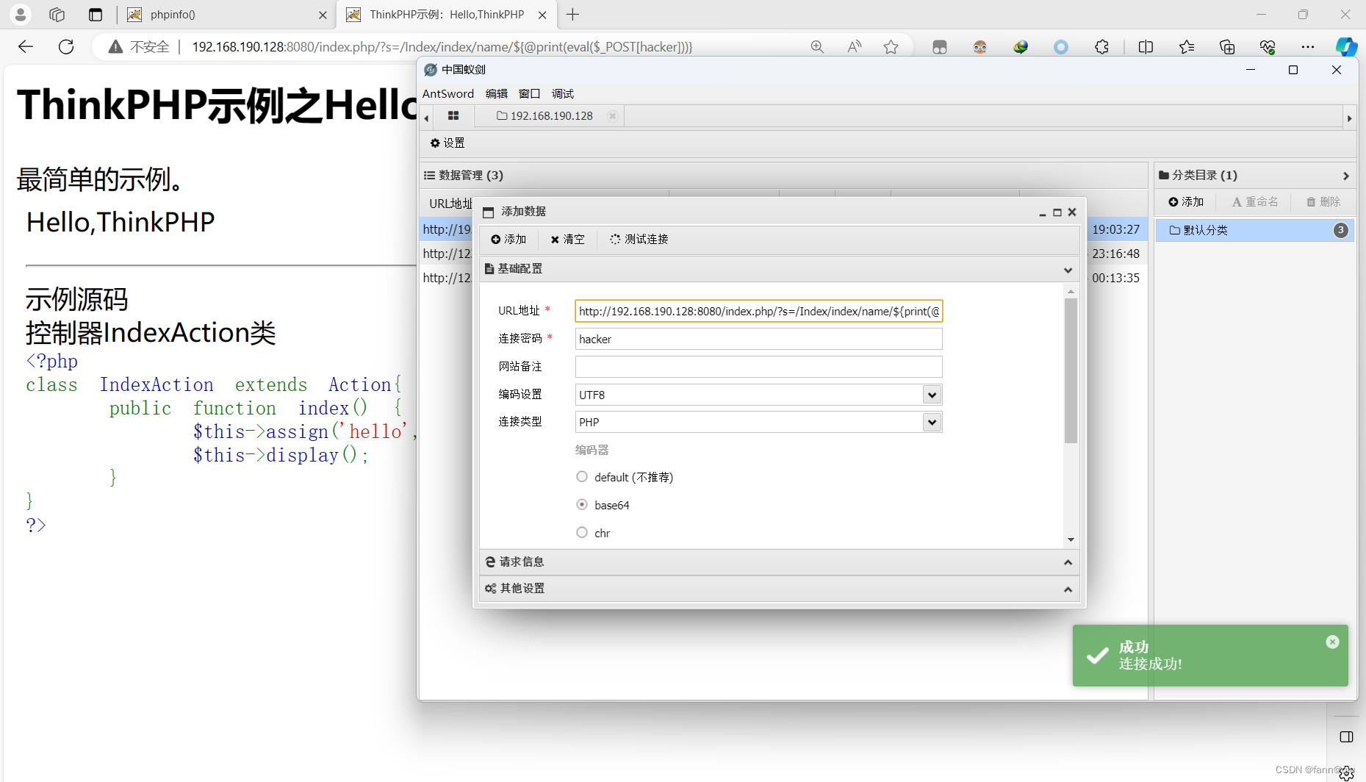Image resolution: width=1366 pixels, height=782 pixels.
Task: Open a new browser tab with the plus icon
Action: coord(573,15)
